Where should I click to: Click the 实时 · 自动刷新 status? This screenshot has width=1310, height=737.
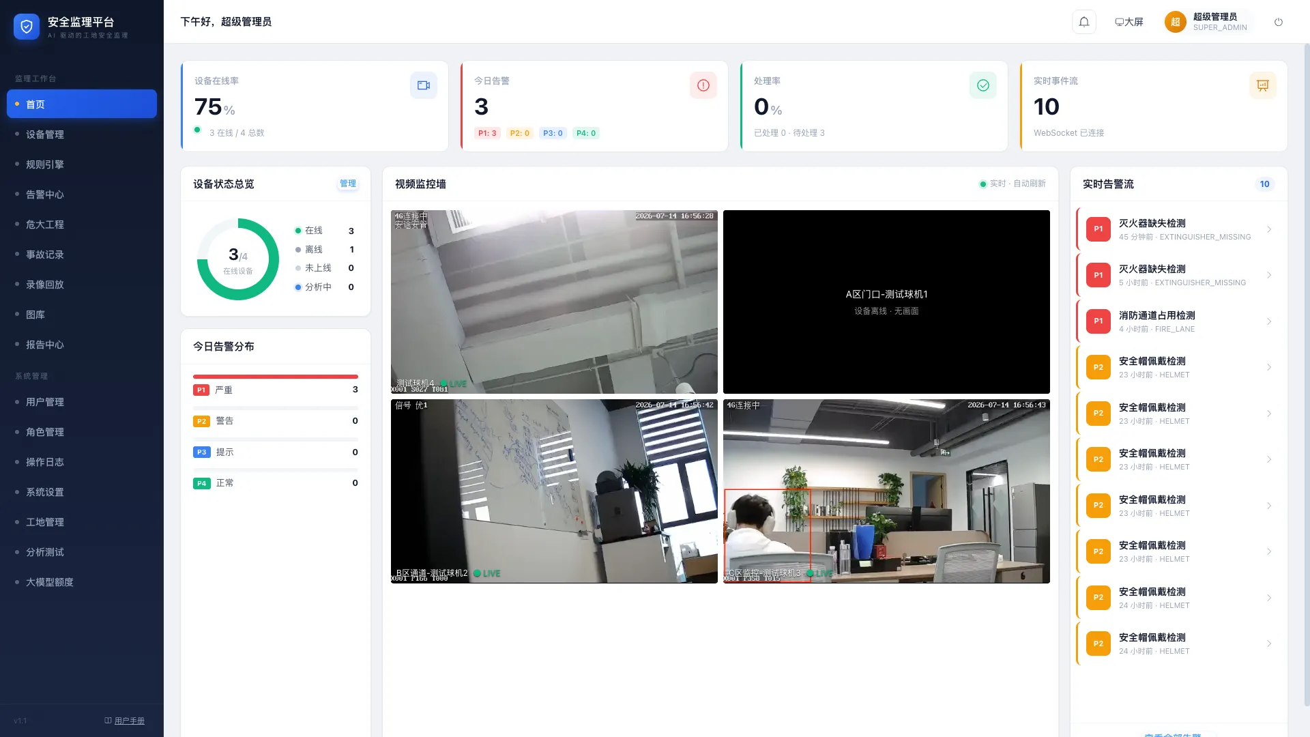(1013, 184)
